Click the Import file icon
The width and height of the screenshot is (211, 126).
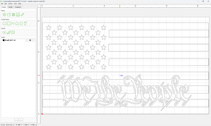(4, 32)
